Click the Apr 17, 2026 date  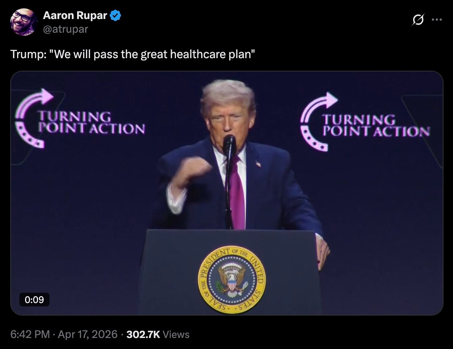pos(87,334)
